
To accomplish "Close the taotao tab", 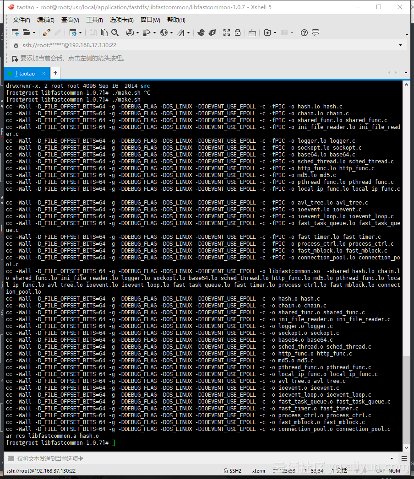I will pos(44,73).
